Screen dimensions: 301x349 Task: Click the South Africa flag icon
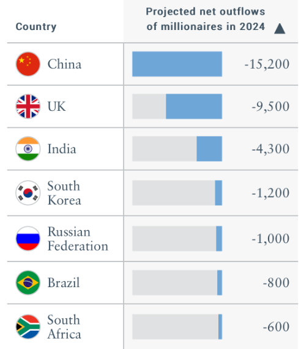pos(28,327)
